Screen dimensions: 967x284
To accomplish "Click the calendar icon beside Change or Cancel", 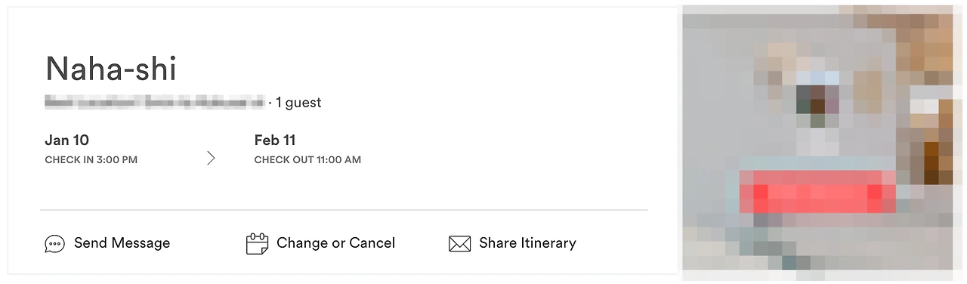I will tap(258, 244).
